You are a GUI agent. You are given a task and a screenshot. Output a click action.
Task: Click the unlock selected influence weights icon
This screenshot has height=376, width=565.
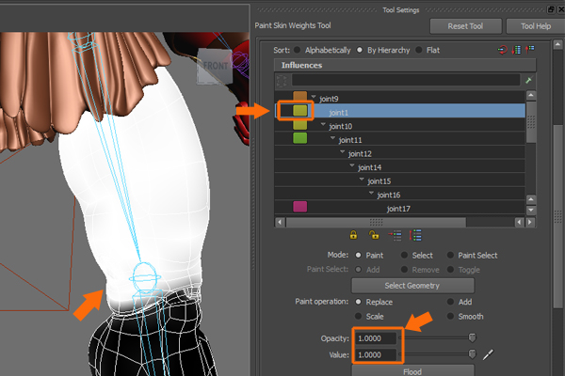(x=374, y=235)
